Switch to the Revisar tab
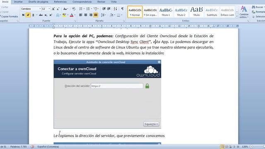This screenshot has width=265, height=149. (x=101, y=2)
